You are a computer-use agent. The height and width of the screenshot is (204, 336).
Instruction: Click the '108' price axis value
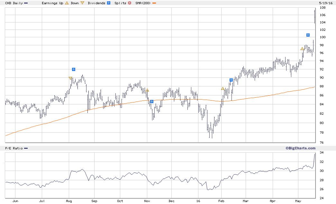(x=322, y=8)
